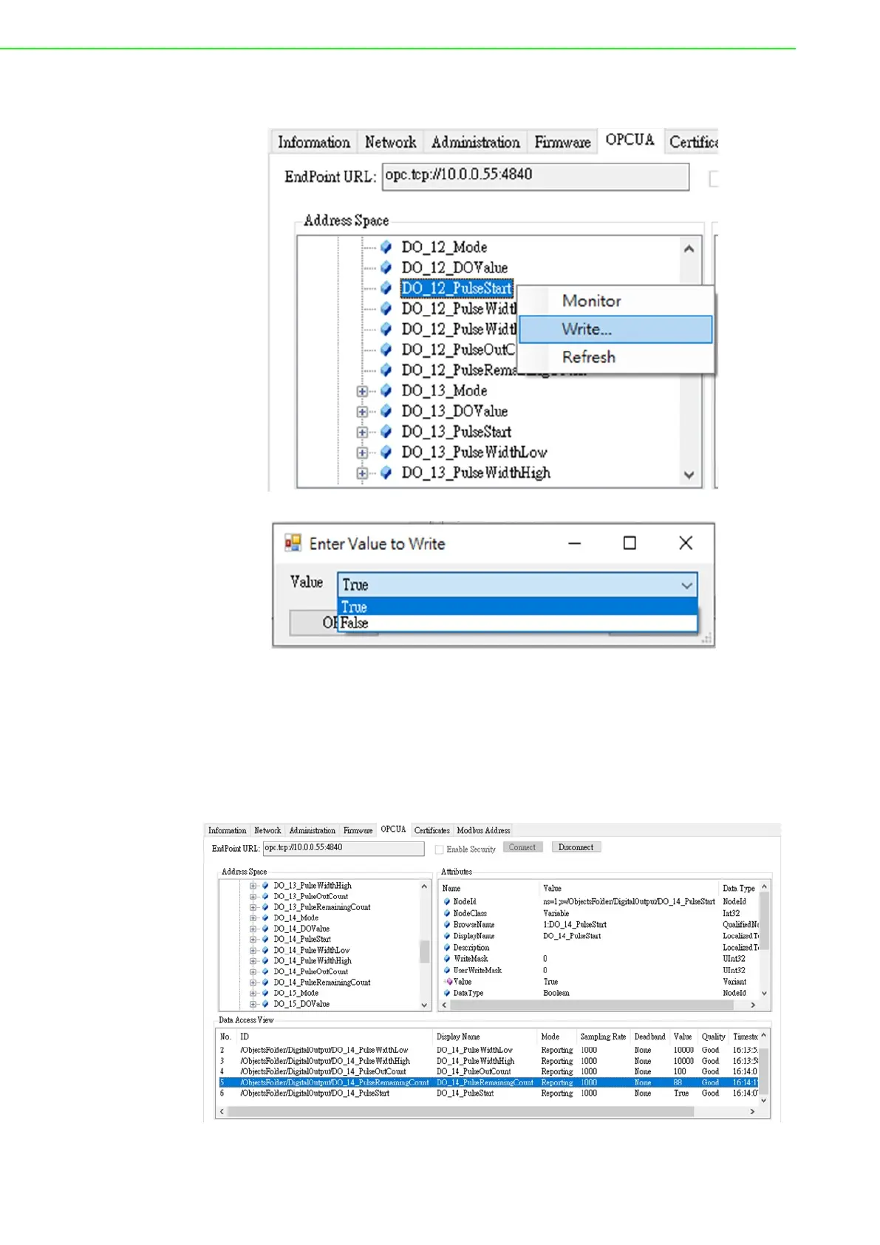Click the node icon beside DO_13_PulseStart
880x1245 pixels.
click(386, 432)
